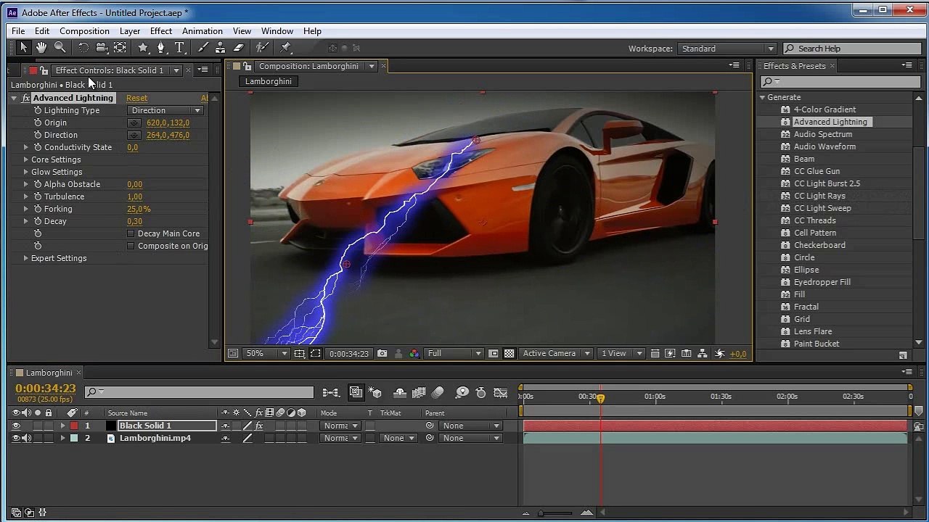929x522 pixels.
Task: Open the Effect menu
Action: pyautogui.click(x=161, y=31)
